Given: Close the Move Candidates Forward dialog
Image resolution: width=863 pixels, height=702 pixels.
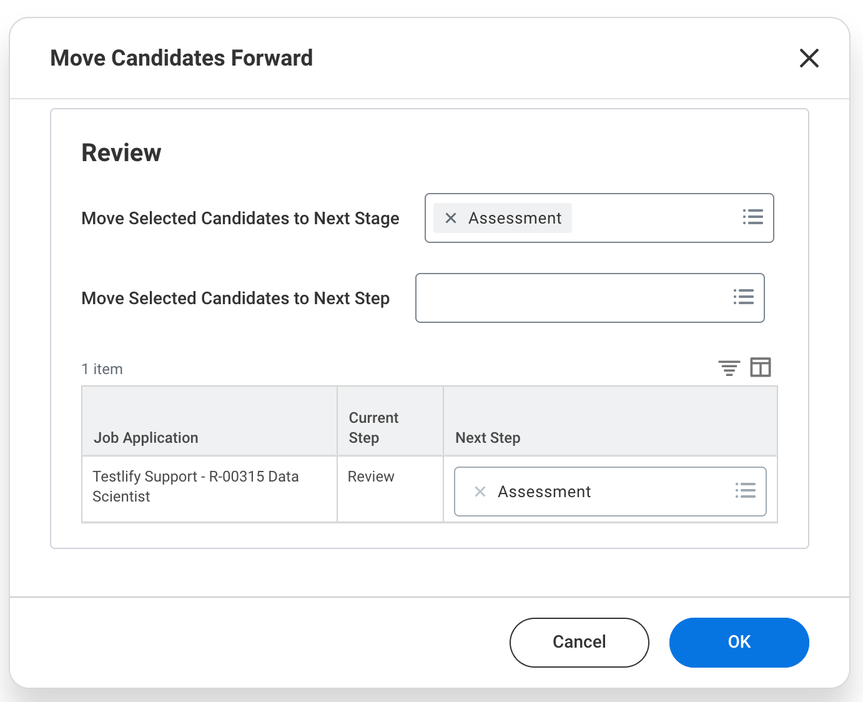Looking at the screenshot, I should 809,58.
